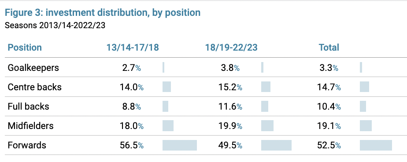Select the Goalkeepers 2.7% value

click(x=132, y=68)
